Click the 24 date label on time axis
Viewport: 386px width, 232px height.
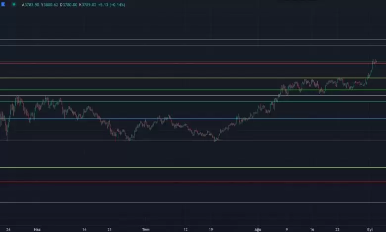pos(9,229)
